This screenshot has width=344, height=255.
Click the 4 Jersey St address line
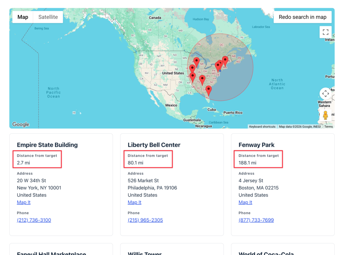[251, 181]
